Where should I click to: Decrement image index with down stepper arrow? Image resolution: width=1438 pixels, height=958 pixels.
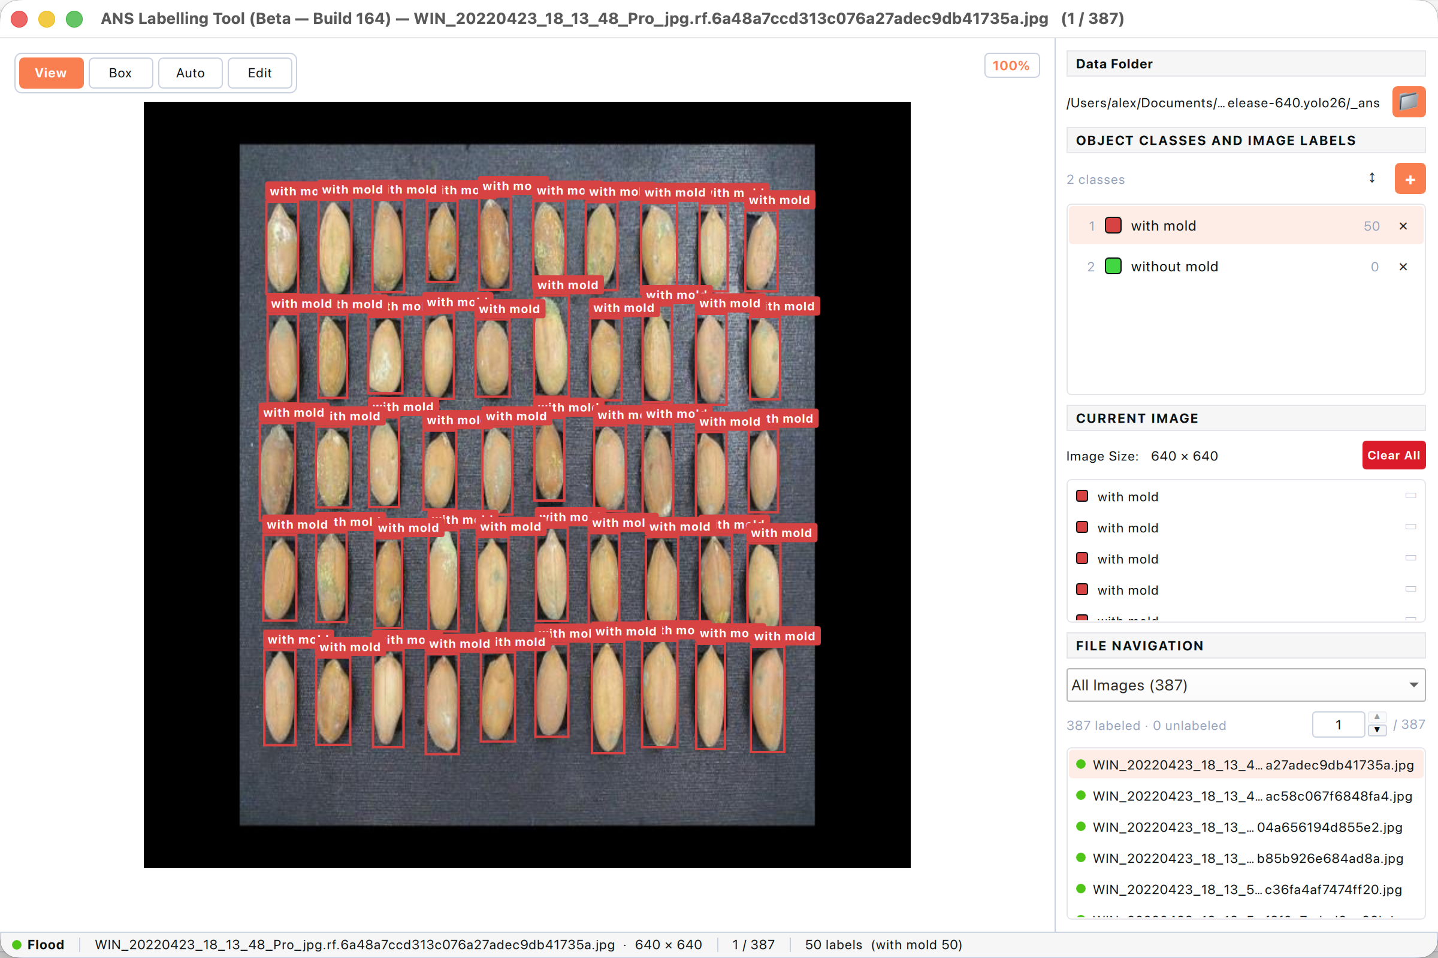coord(1377,730)
